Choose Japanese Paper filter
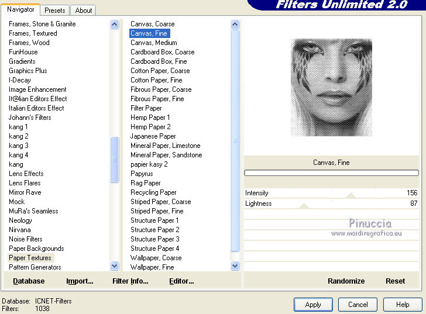426x314 pixels. click(153, 136)
